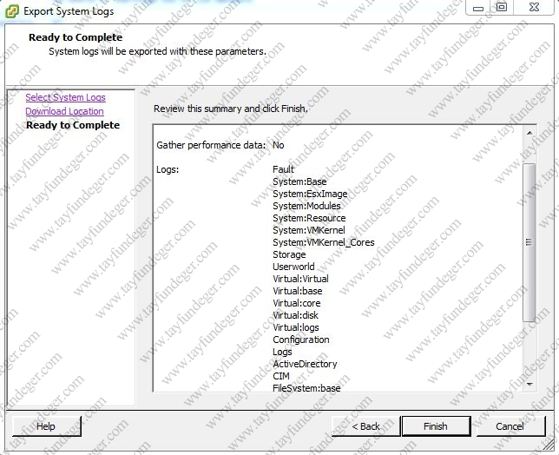
Task: Click the resize grip at window corner
Action: point(549,446)
